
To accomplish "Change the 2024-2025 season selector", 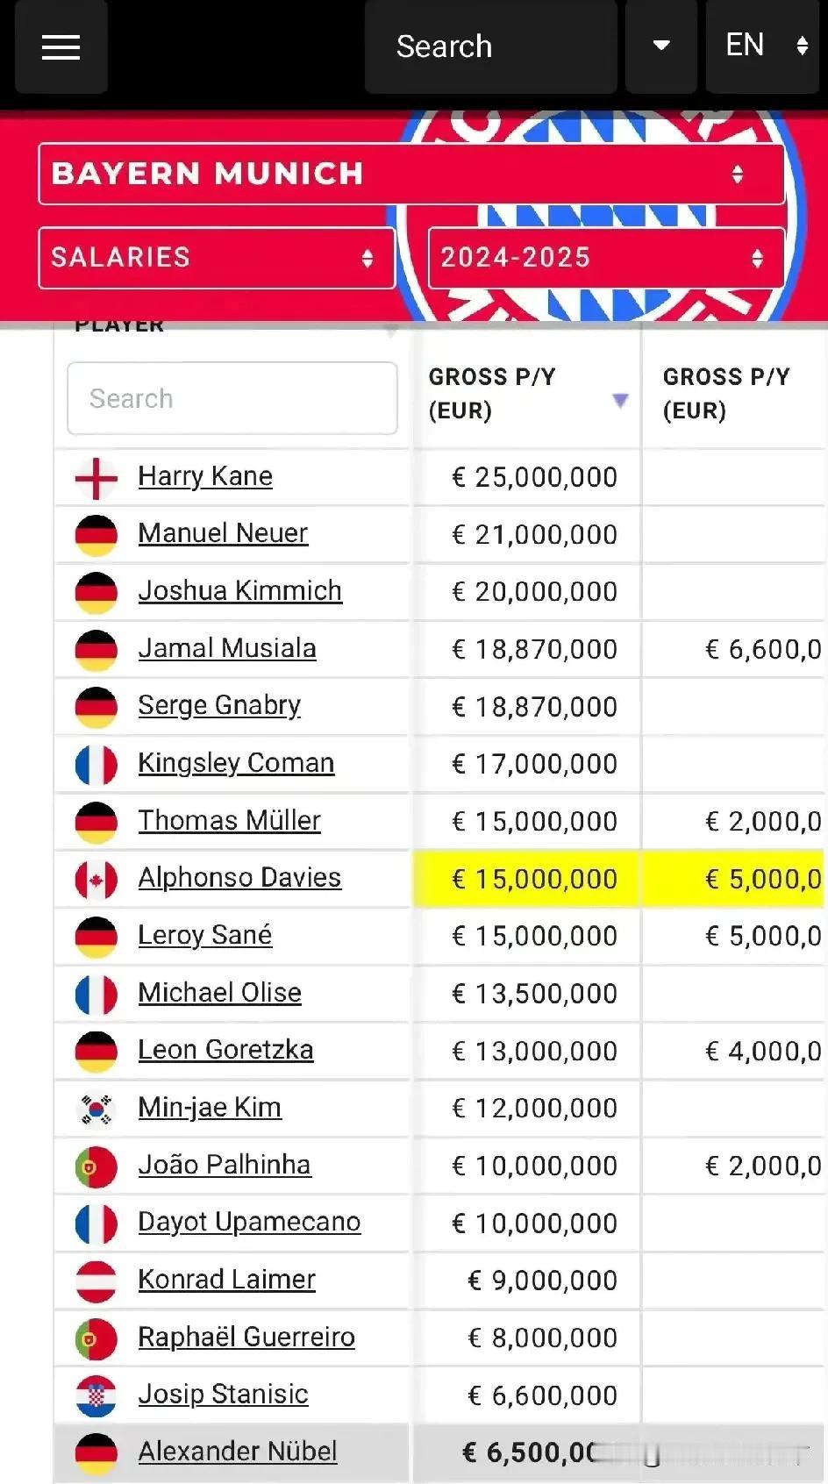I will pyautogui.click(x=606, y=258).
